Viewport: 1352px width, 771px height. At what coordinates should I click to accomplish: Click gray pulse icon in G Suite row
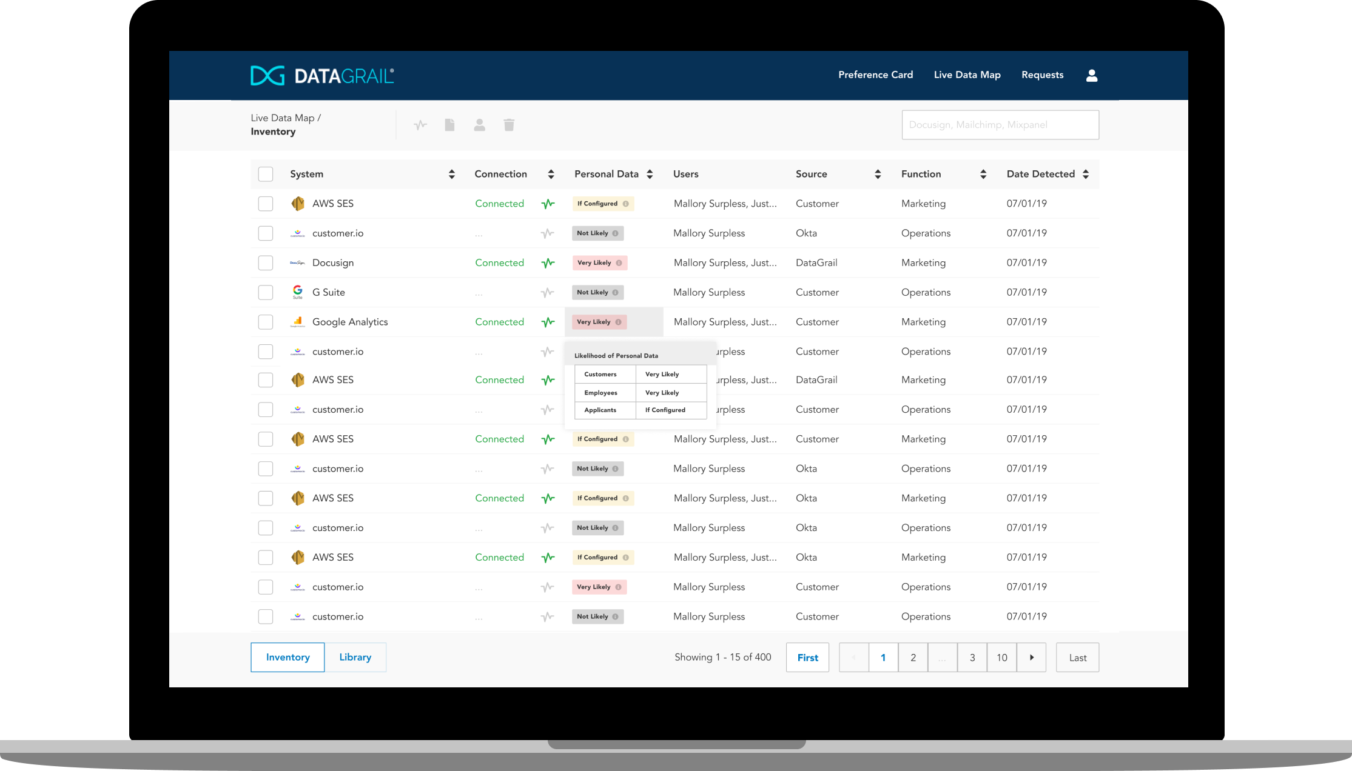[548, 293]
